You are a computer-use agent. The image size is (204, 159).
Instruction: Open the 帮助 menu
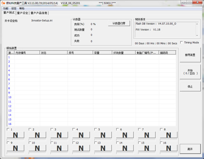point(22,8)
